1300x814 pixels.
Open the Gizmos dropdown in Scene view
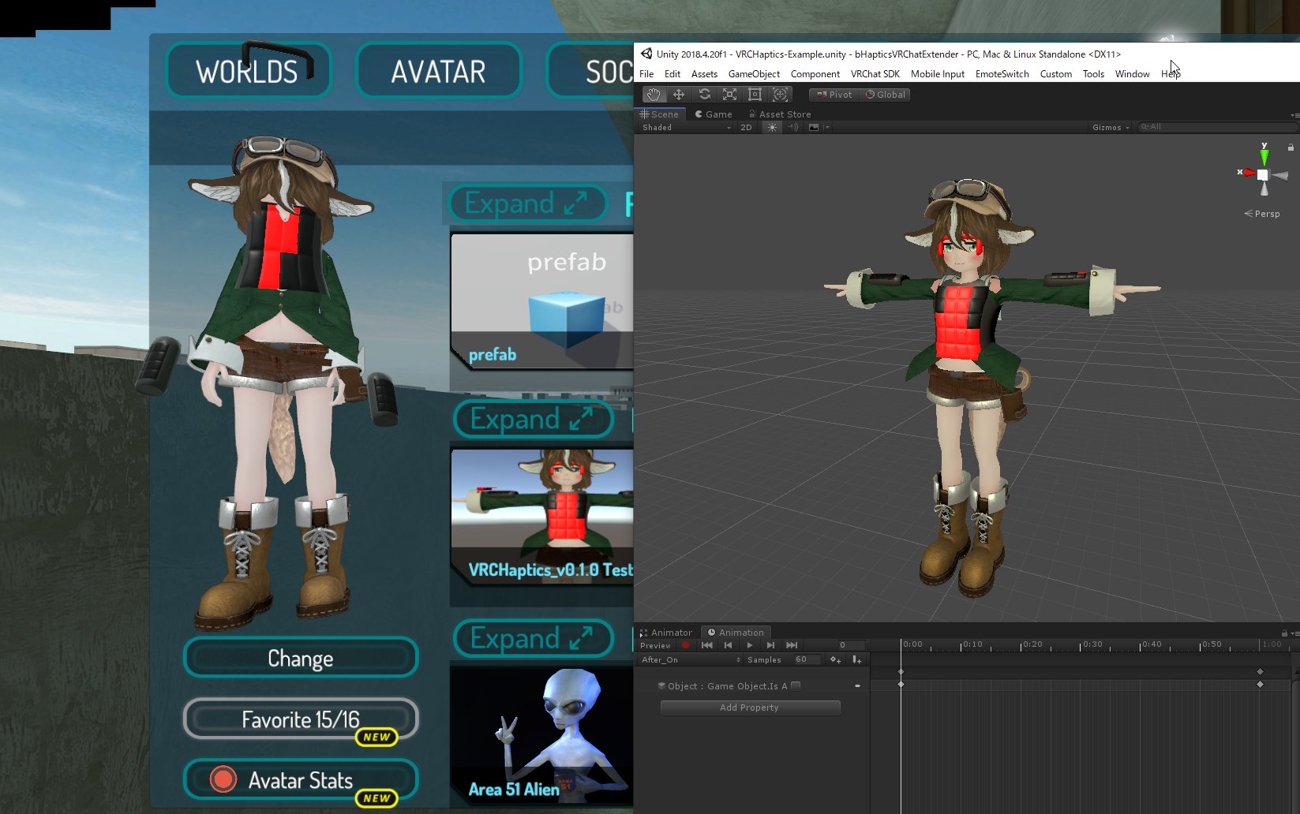pyautogui.click(x=1109, y=127)
